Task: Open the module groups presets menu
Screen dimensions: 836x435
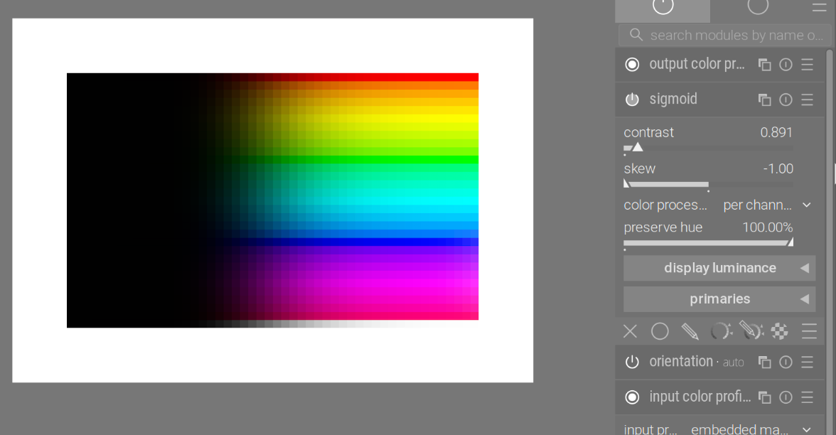Action: click(x=819, y=8)
